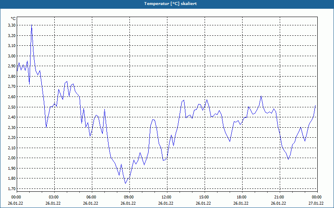
Task: Select the 2,60 axis tick label
Action: [12, 97]
